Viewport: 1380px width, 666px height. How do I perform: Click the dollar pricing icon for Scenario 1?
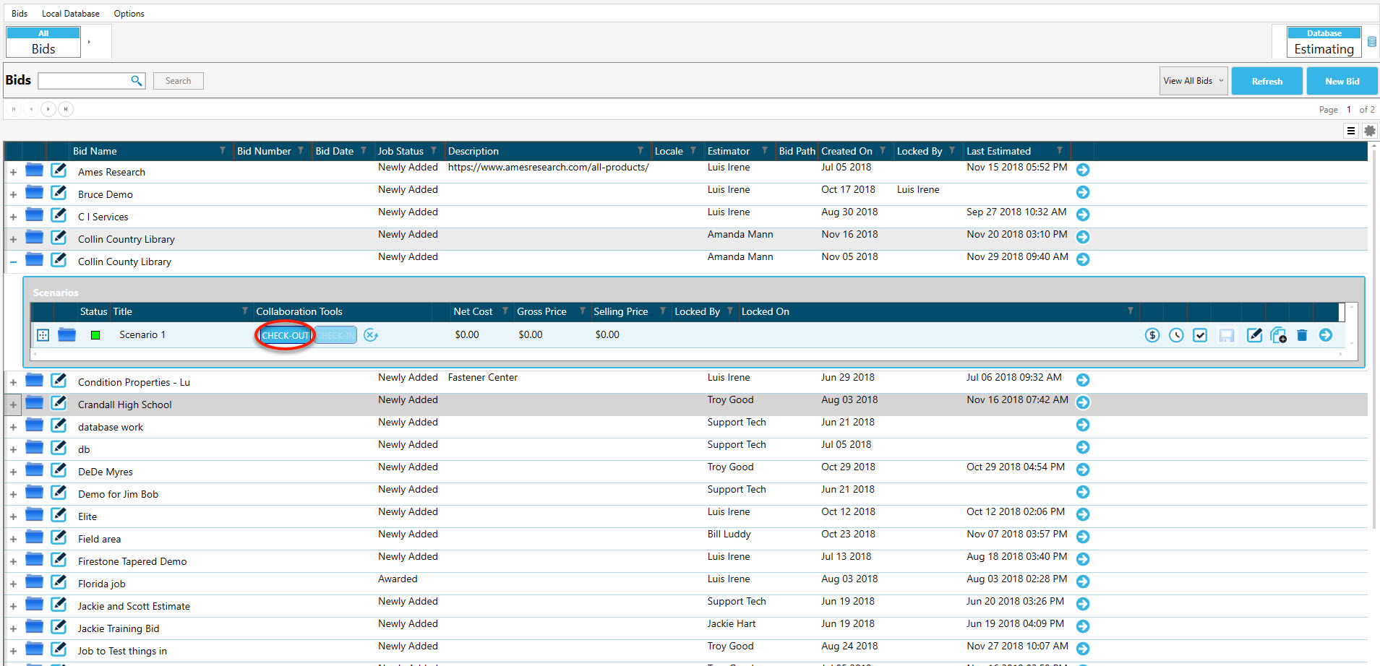pos(1152,335)
